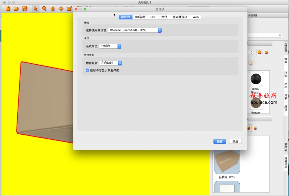Screen dimensions: 289x196
Task: Cancel the preferences dialog via 取消
Action: 235,141
